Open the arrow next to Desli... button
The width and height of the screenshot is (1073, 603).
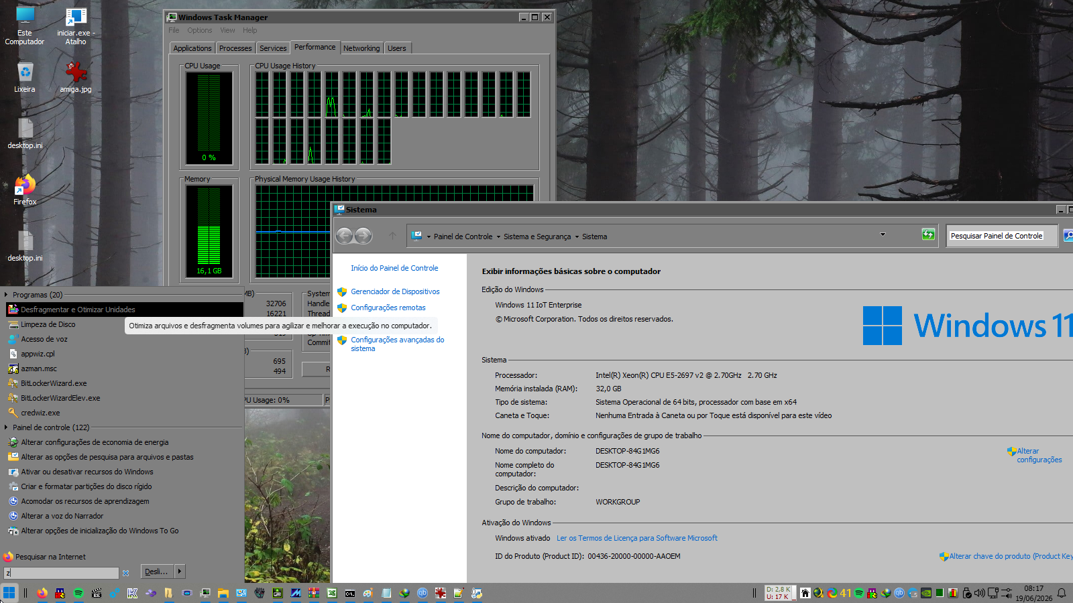point(179,572)
